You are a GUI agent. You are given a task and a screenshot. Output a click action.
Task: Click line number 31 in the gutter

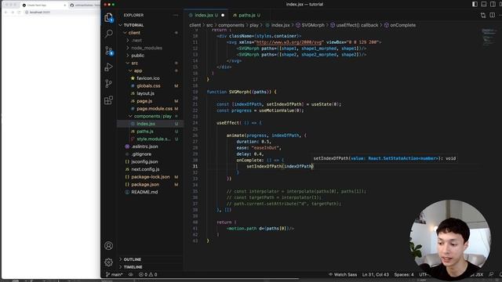tap(195, 166)
